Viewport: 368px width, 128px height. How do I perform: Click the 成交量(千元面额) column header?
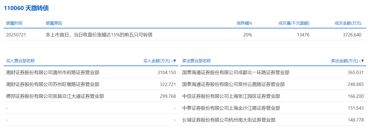(x=294, y=23)
